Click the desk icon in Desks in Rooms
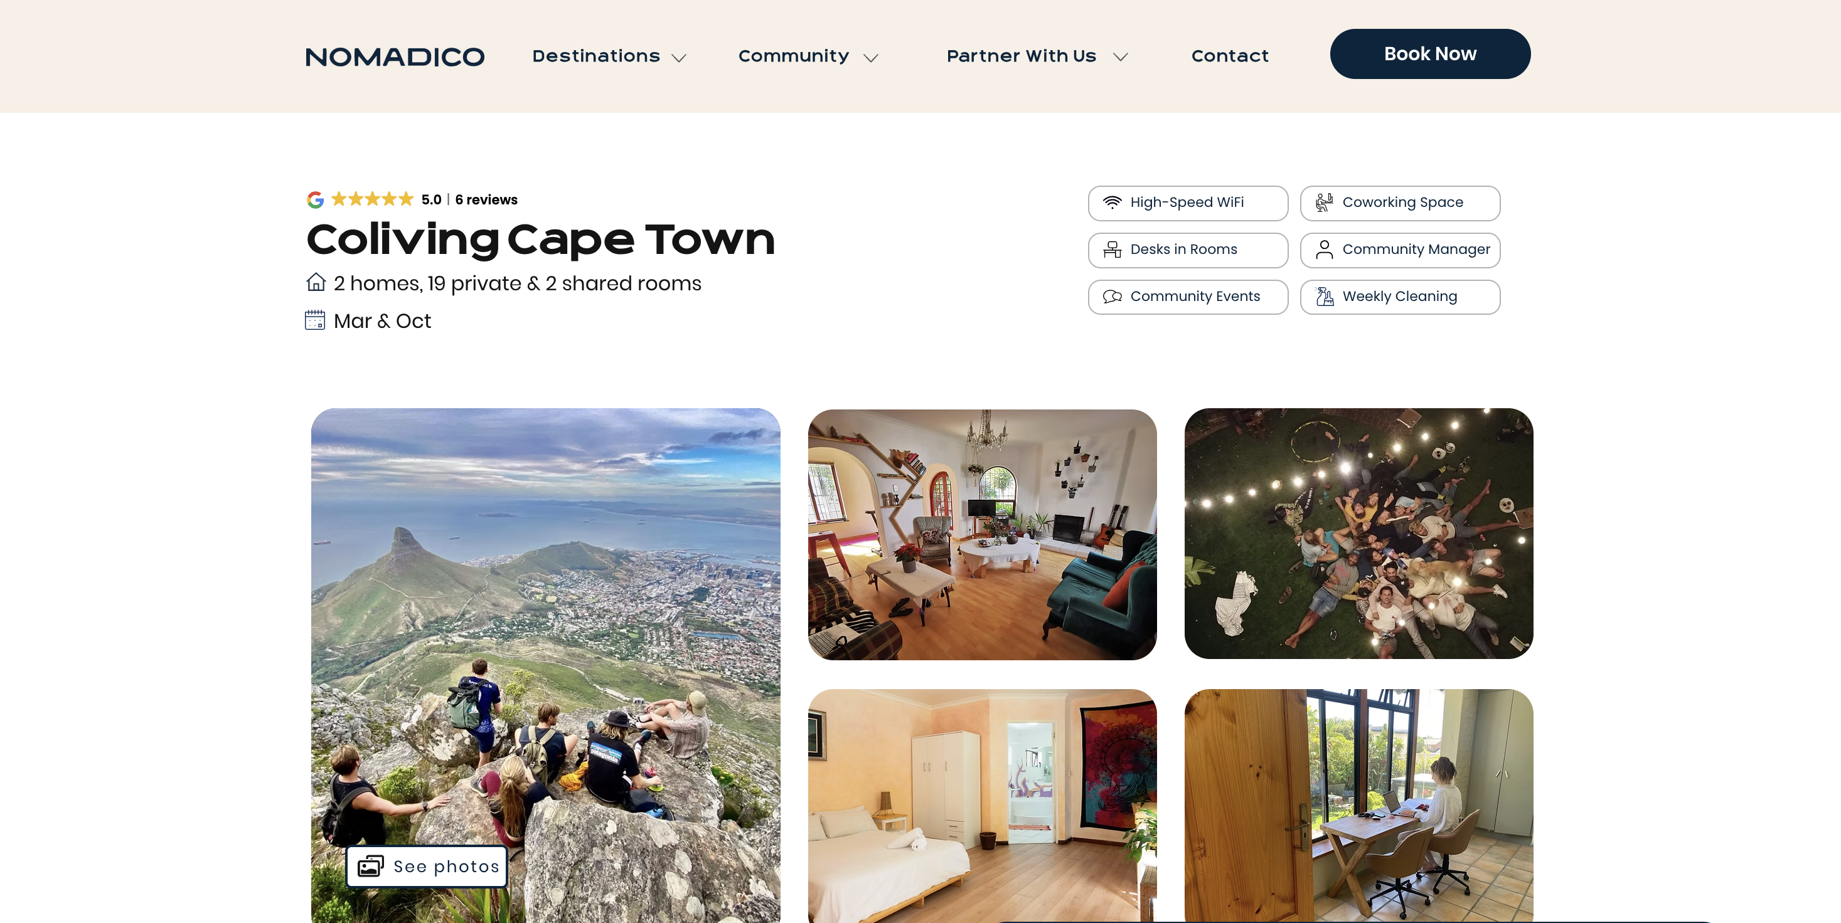The image size is (1841, 923). click(1112, 250)
